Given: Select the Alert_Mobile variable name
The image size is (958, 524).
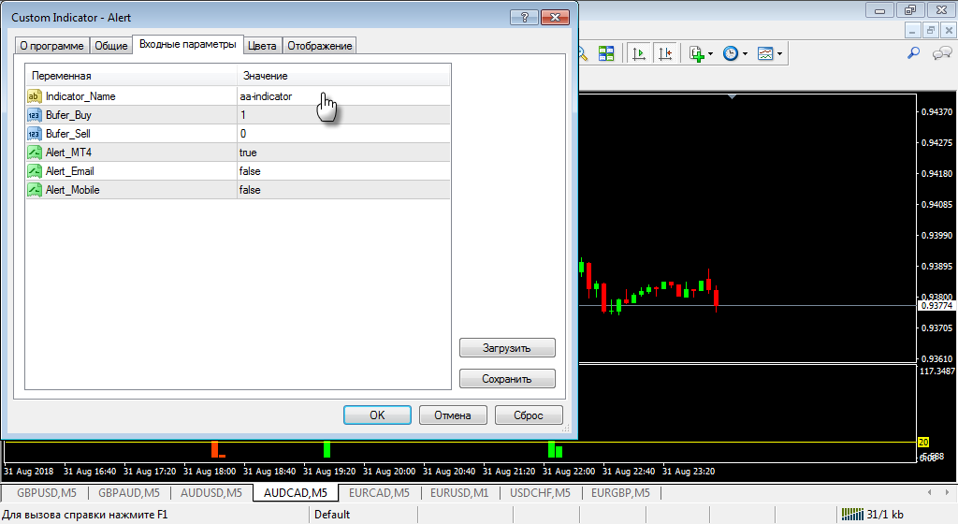Looking at the screenshot, I should click(x=73, y=190).
